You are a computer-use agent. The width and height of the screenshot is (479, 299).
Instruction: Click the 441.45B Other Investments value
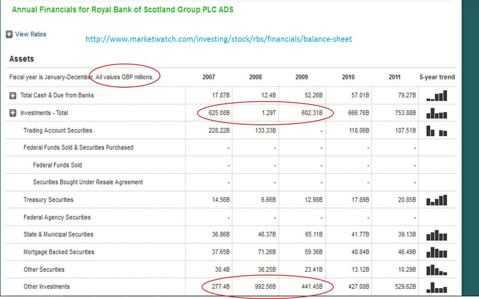311,287
